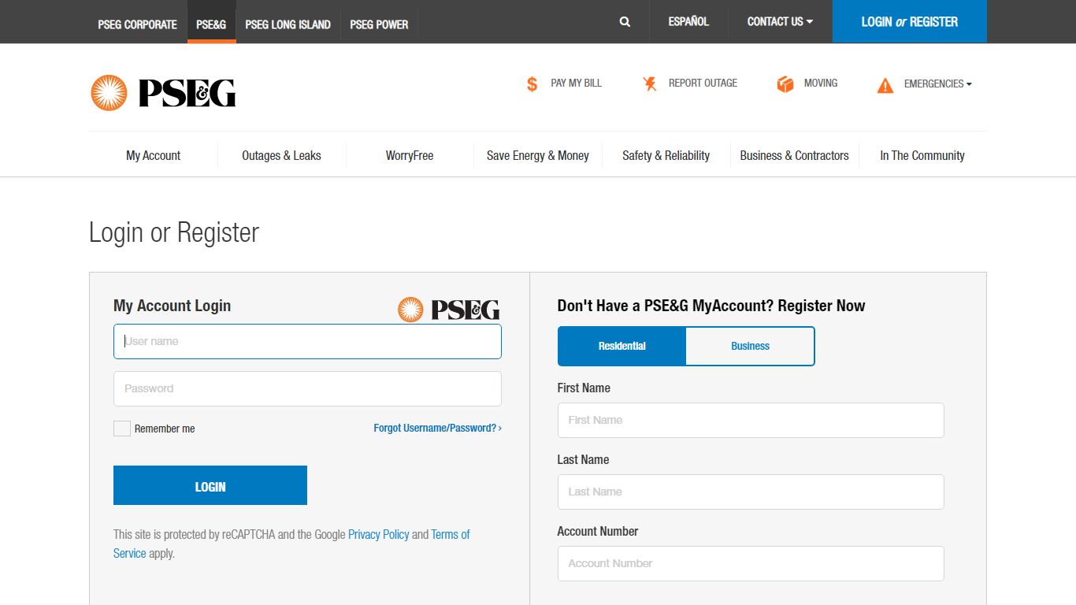Expand the Contact Us dropdown
The height and width of the screenshot is (605, 1076).
780,22
